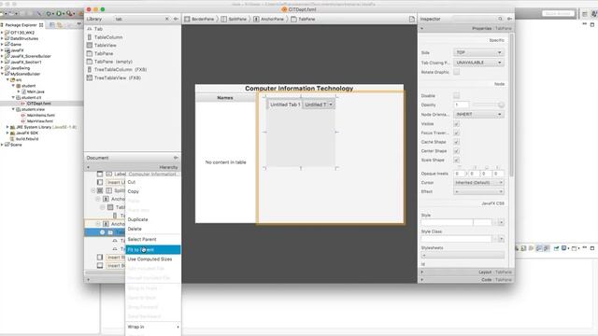Click the Style field add button
The image size is (598, 336).
501,222
